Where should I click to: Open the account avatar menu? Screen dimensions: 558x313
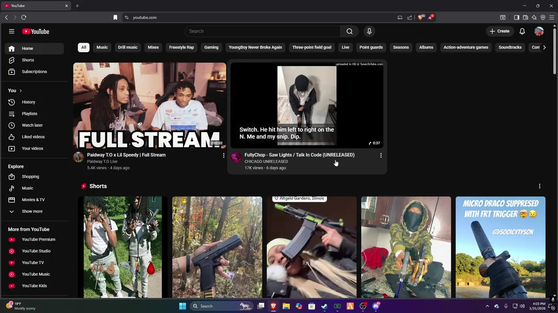pyautogui.click(x=539, y=31)
